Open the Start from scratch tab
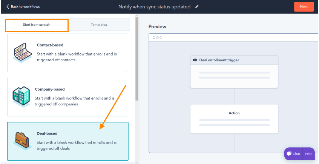319x164 pixels. click(x=37, y=25)
